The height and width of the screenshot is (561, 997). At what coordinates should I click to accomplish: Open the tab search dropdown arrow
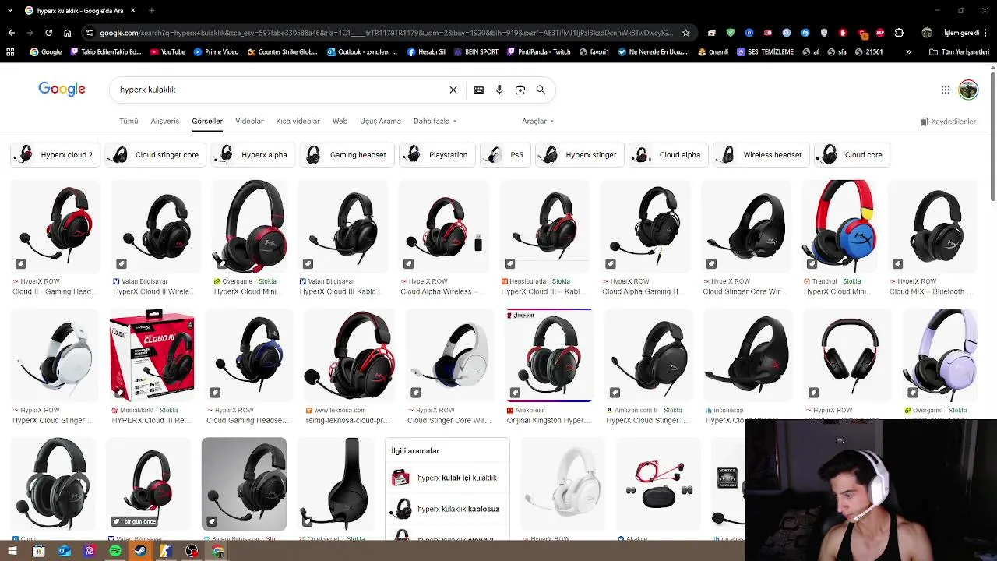pyautogui.click(x=10, y=10)
